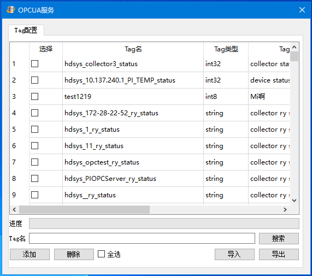The width and height of the screenshot is (312, 276).
Task: Click the string type cell of hdsys_1_ry_status
Action: coord(226,130)
